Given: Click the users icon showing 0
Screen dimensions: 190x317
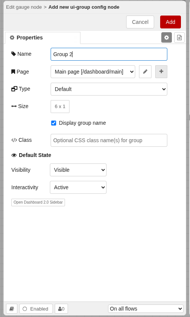Looking at the screenshot, I should click(61, 309).
